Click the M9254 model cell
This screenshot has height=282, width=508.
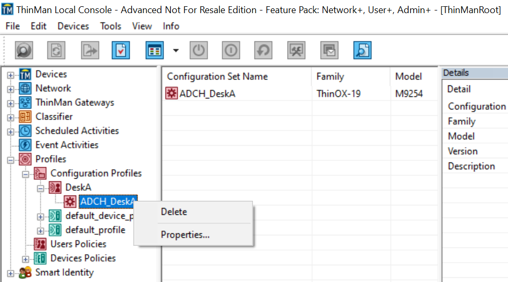409,94
